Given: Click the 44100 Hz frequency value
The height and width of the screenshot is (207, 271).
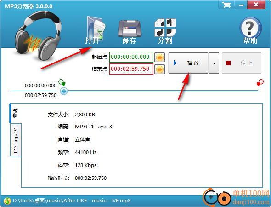Looking at the screenshot, I should 85,152.
